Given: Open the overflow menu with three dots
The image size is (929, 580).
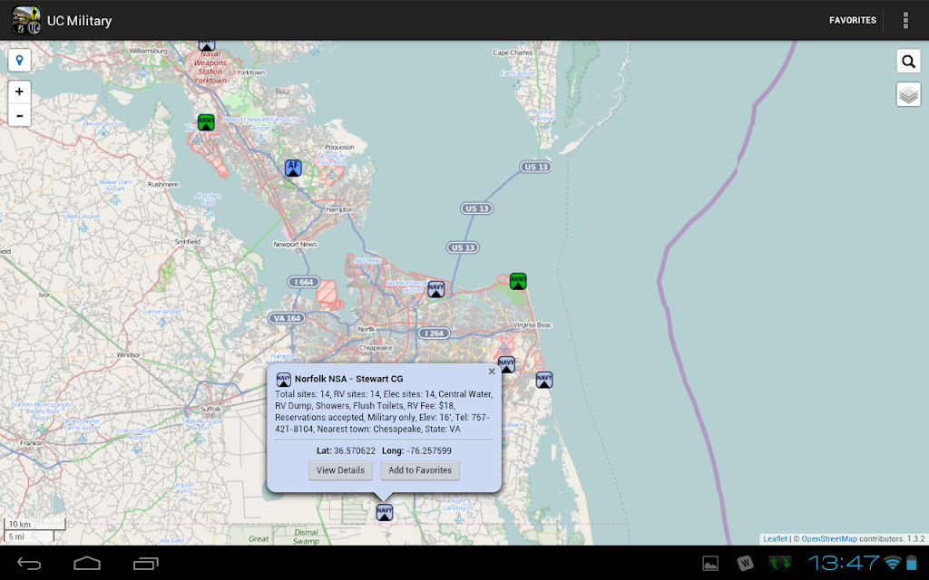Looking at the screenshot, I should 905,20.
